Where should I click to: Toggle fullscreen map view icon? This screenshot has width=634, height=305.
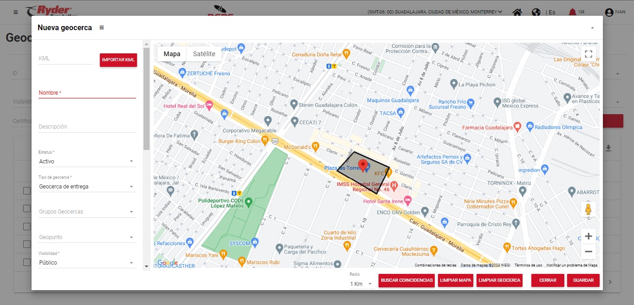click(588, 54)
